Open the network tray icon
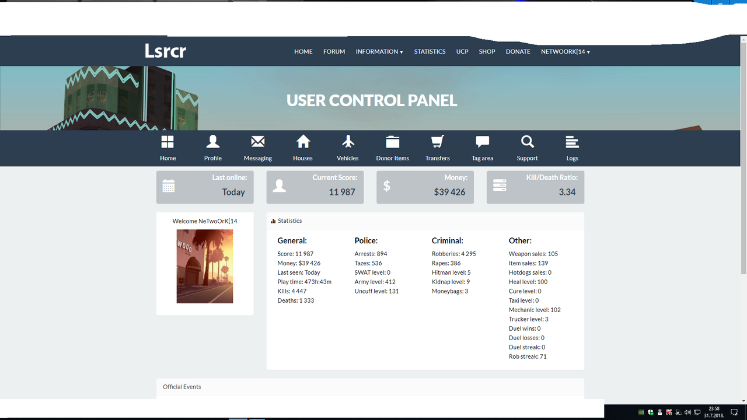 click(x=697, y=412)
